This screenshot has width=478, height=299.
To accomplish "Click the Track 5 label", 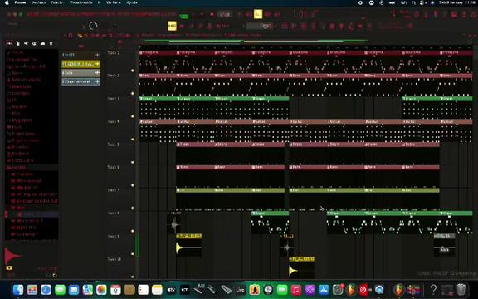I will 114,145.
